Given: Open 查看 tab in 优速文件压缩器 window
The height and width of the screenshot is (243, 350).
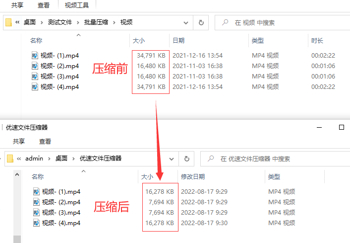Looking at the screenshot, I should tap(45, 141).
